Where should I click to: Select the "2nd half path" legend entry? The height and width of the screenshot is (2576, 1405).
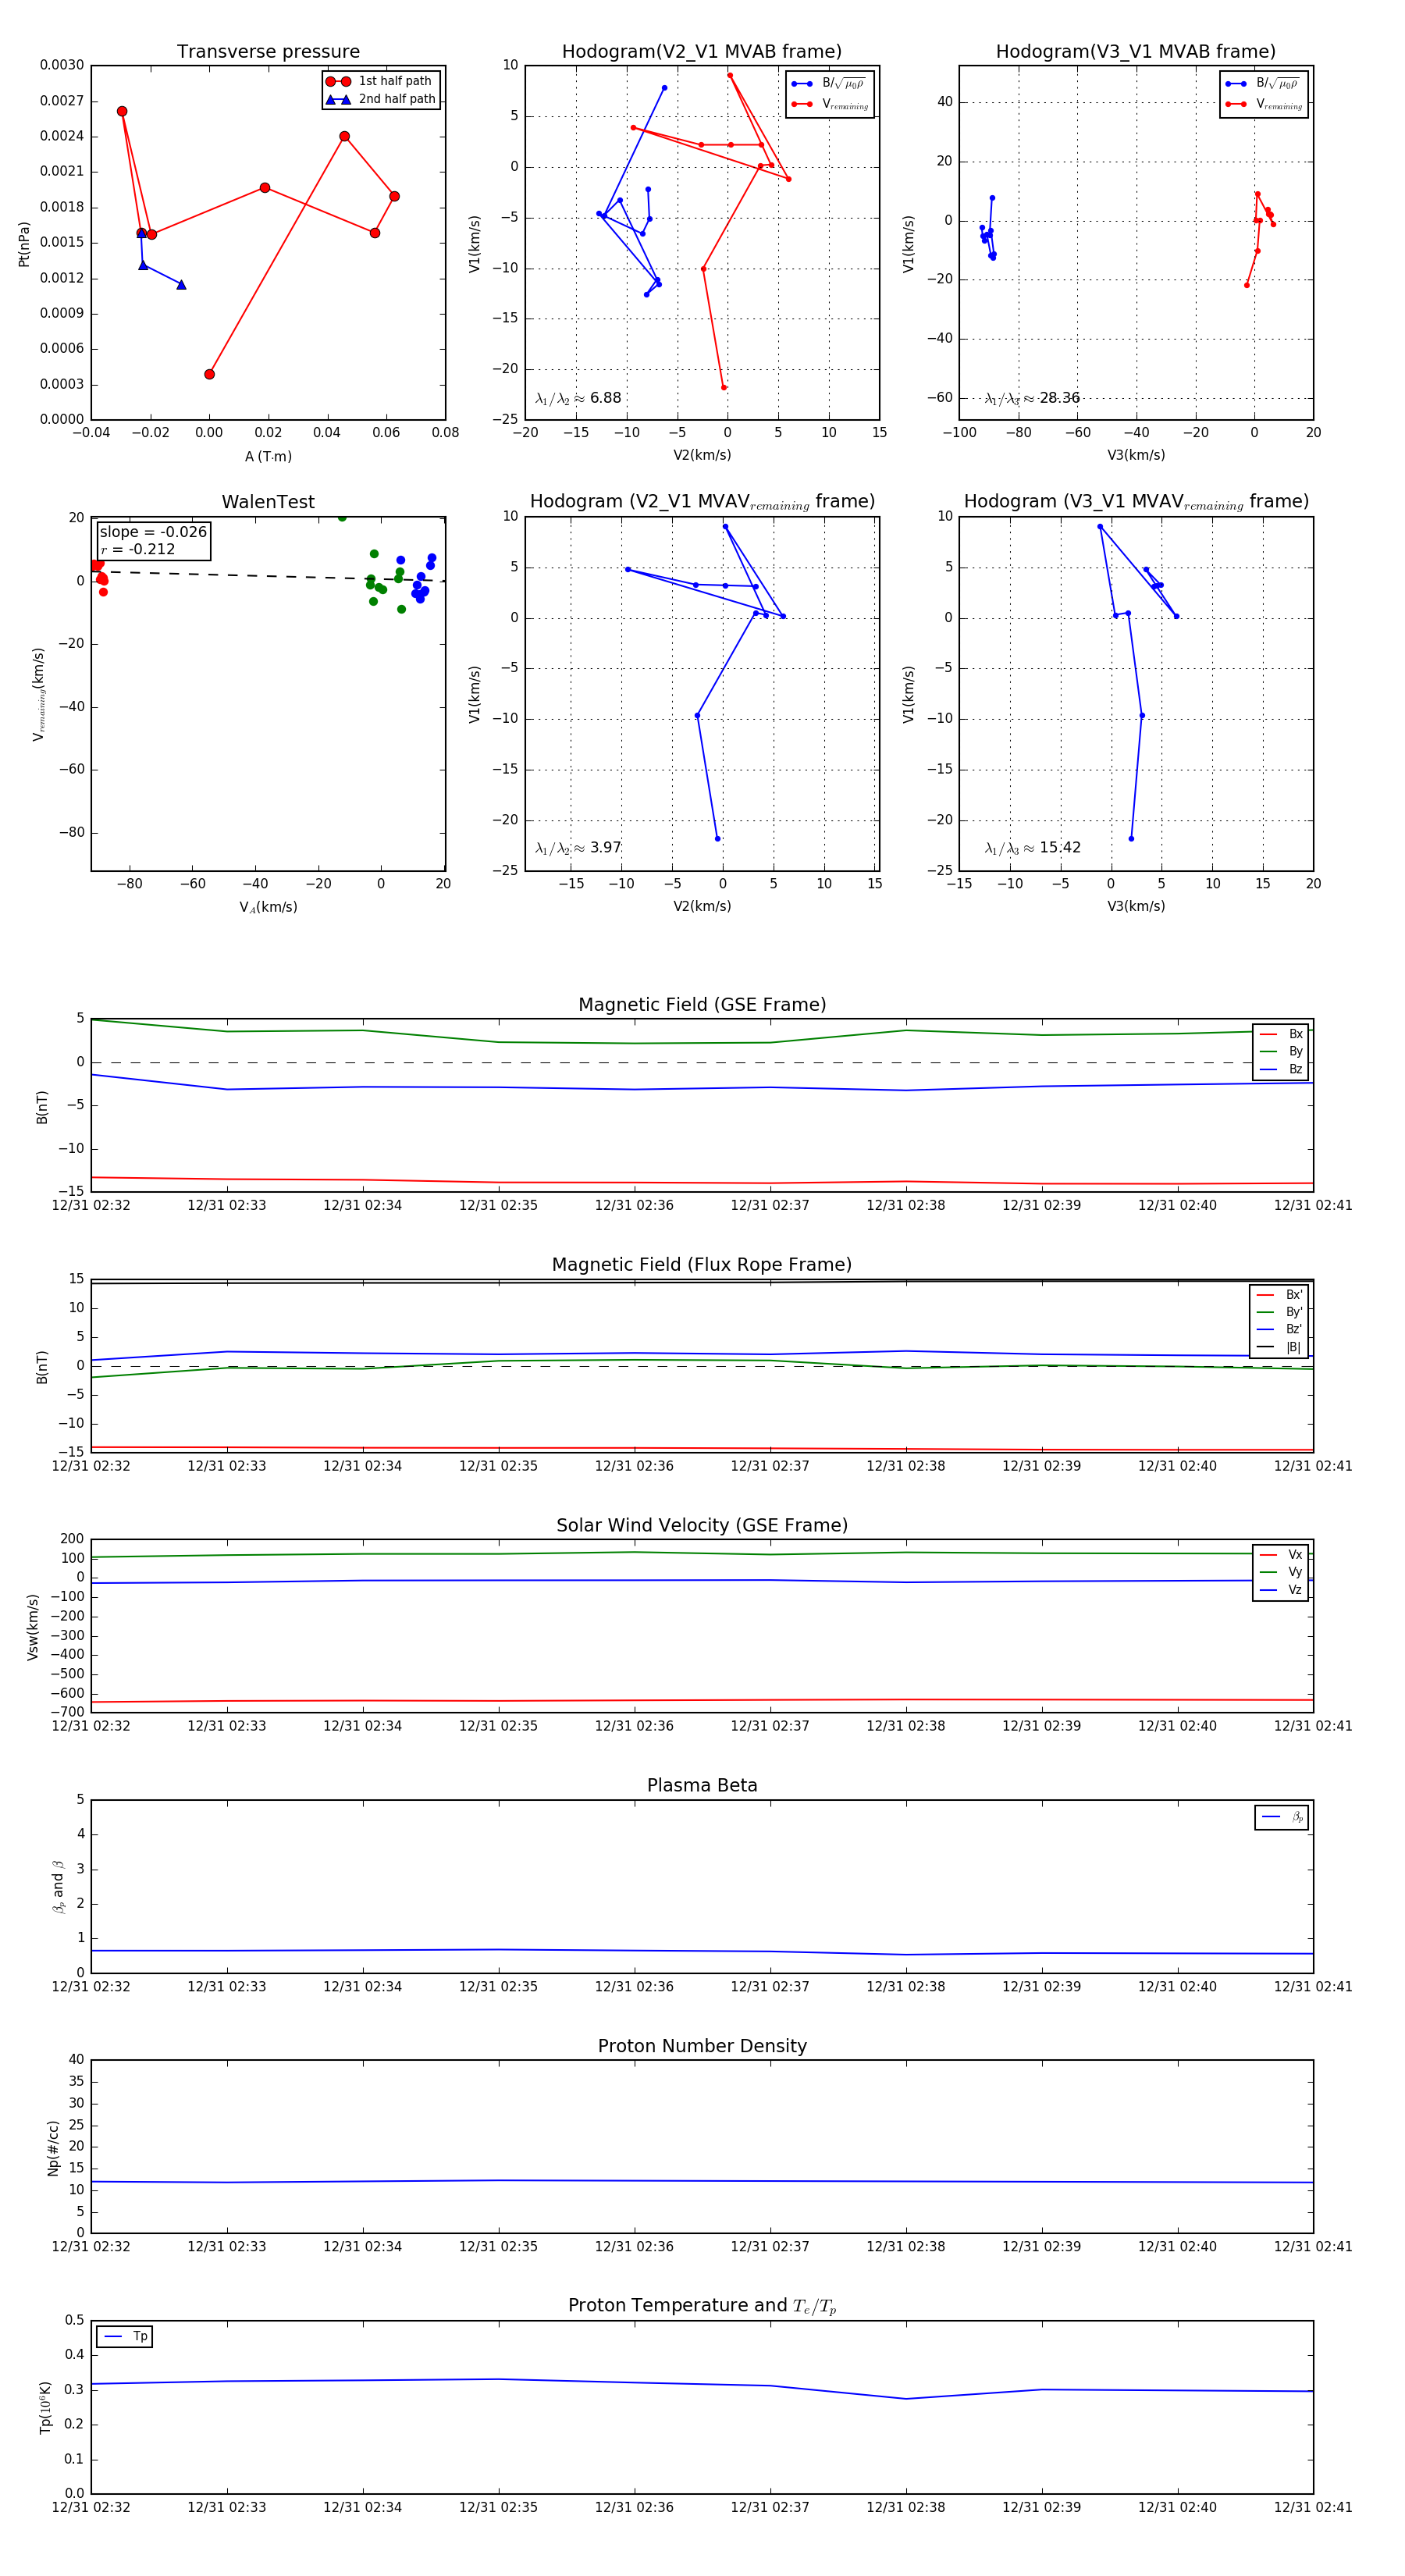[380, 99]
